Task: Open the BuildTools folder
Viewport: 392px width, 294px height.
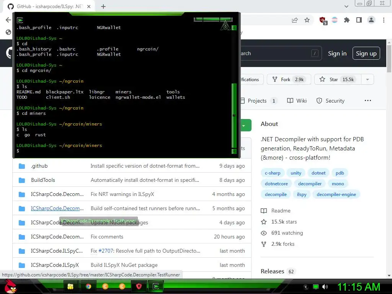Action: [x=43, y=180]
